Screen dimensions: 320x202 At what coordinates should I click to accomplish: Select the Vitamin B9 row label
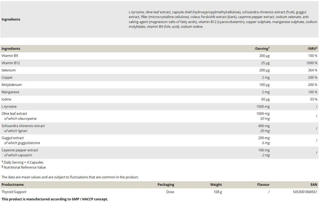tap(10, 56)
